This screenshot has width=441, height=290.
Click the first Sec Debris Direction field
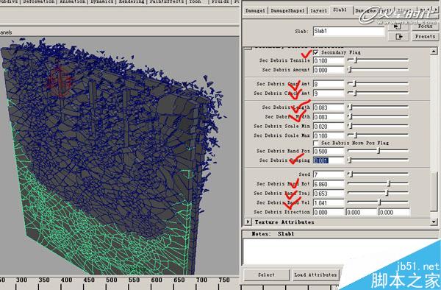(329, 212)
